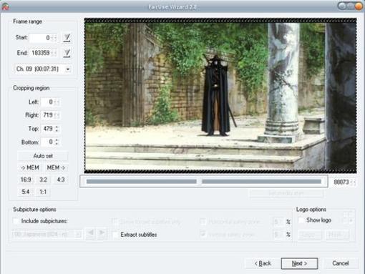This screenshot has height=274, width=365.
Task: Select the 3:2 aspect ratio button
Action: coord(43,180)
